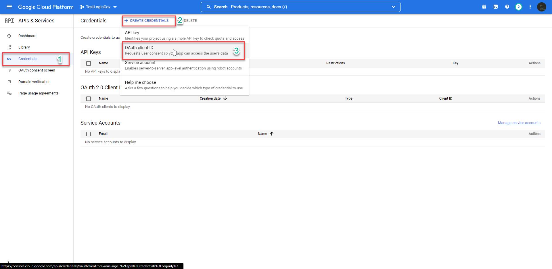Tick the OAuth 2.0 clients select-all checkbox

pos(89,99)
